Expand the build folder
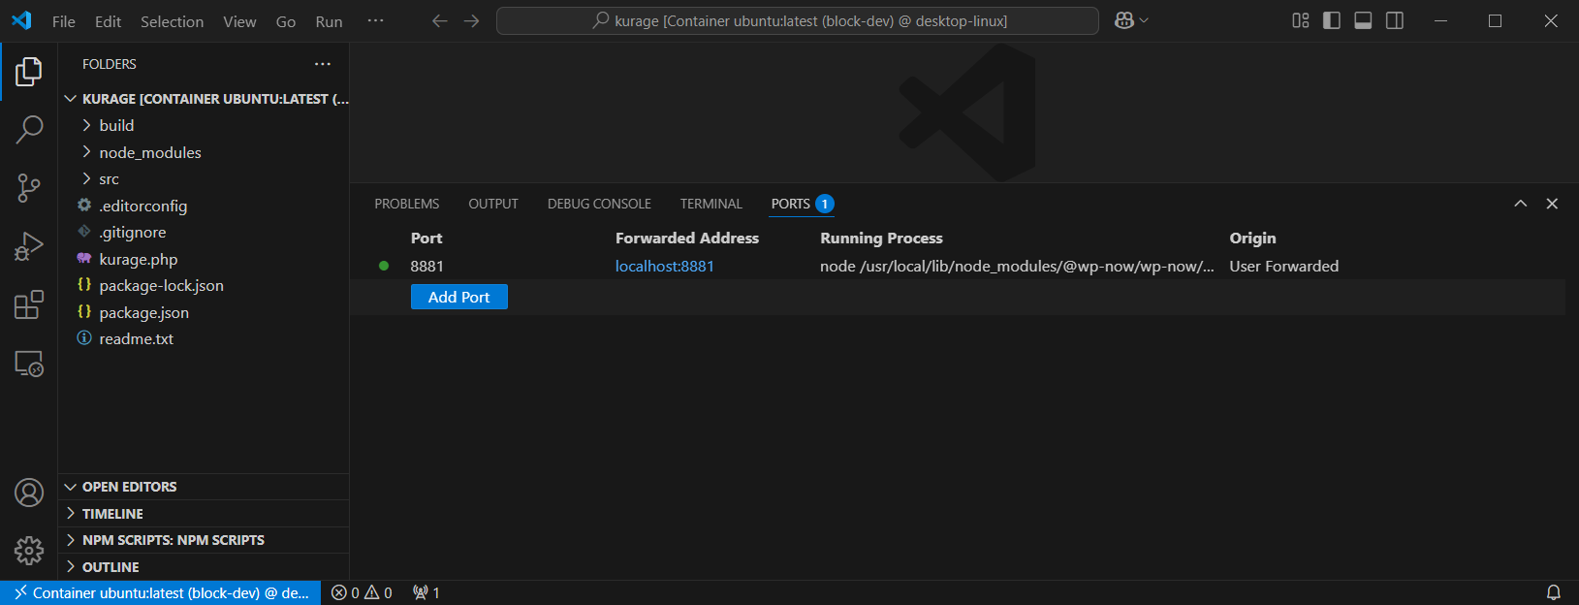1579x605 pixels. (204, 125)
